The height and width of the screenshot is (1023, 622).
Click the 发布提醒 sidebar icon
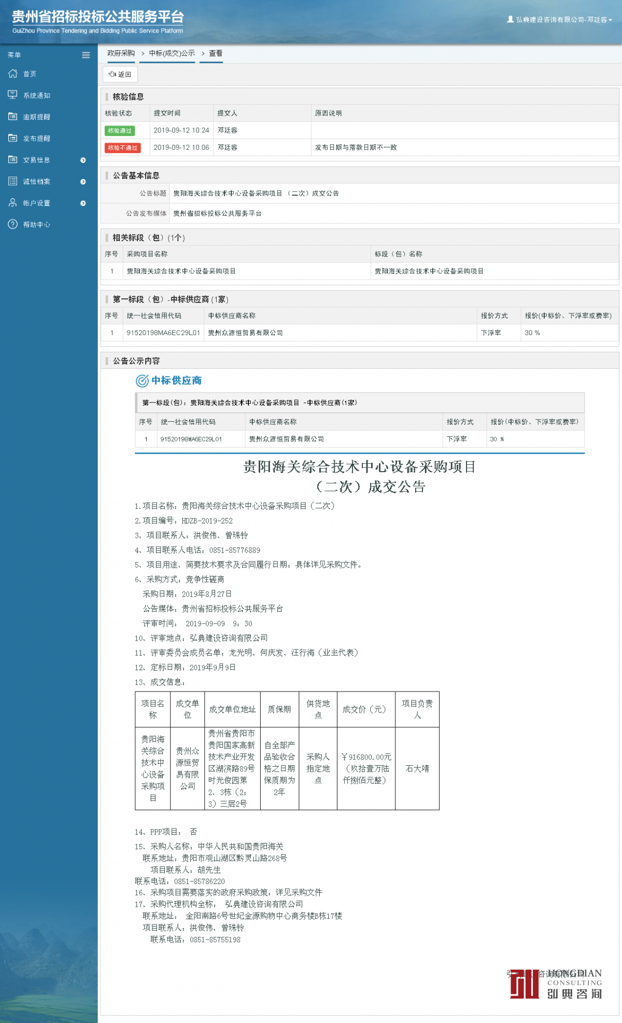[13, 138]
